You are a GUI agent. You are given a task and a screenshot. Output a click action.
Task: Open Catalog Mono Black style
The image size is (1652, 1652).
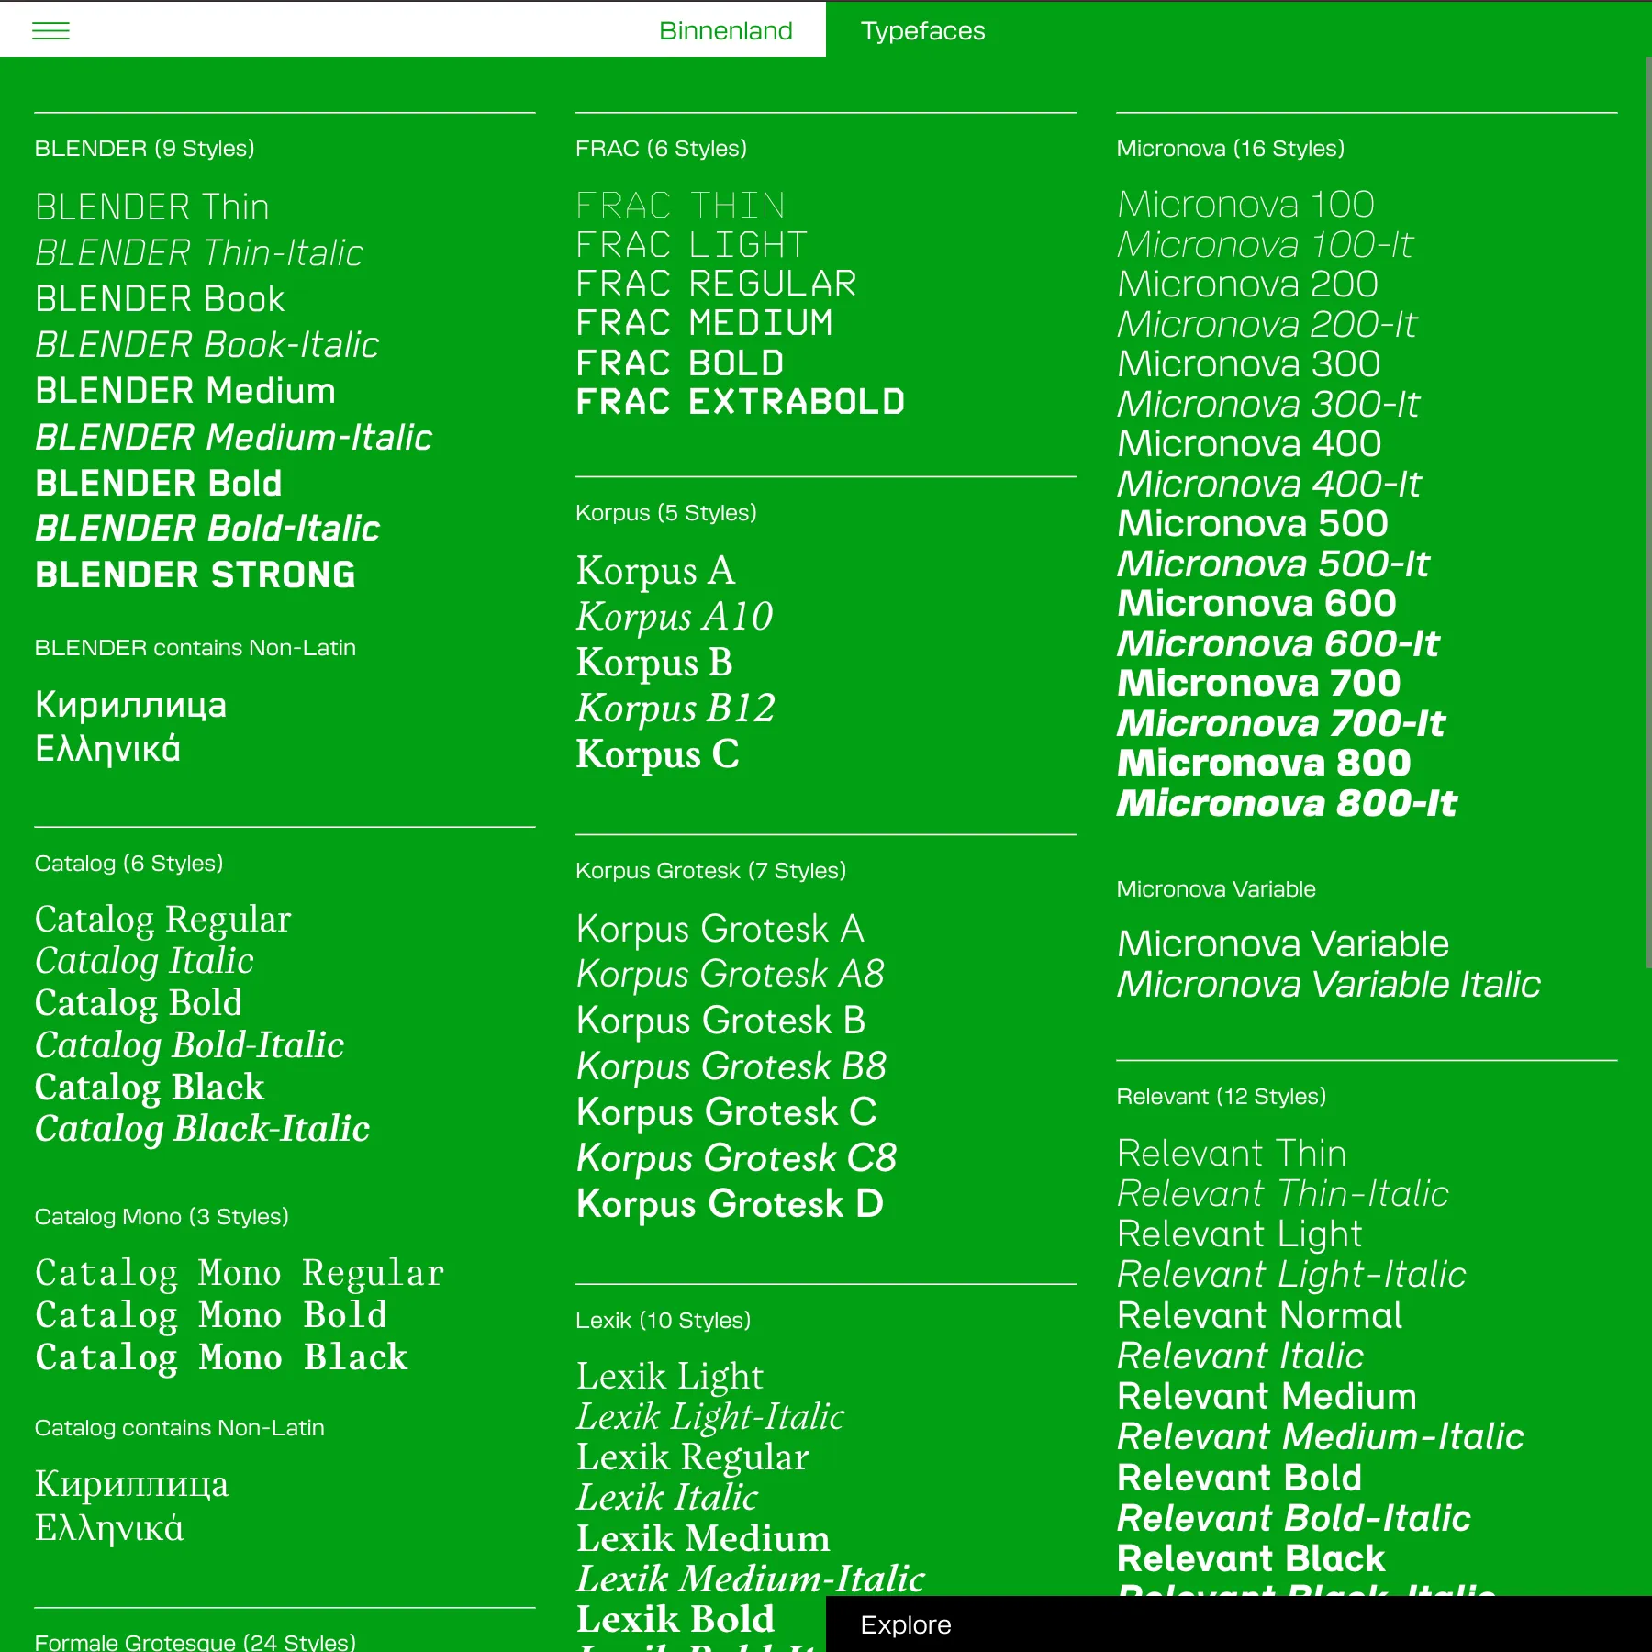coord(220,1357)
